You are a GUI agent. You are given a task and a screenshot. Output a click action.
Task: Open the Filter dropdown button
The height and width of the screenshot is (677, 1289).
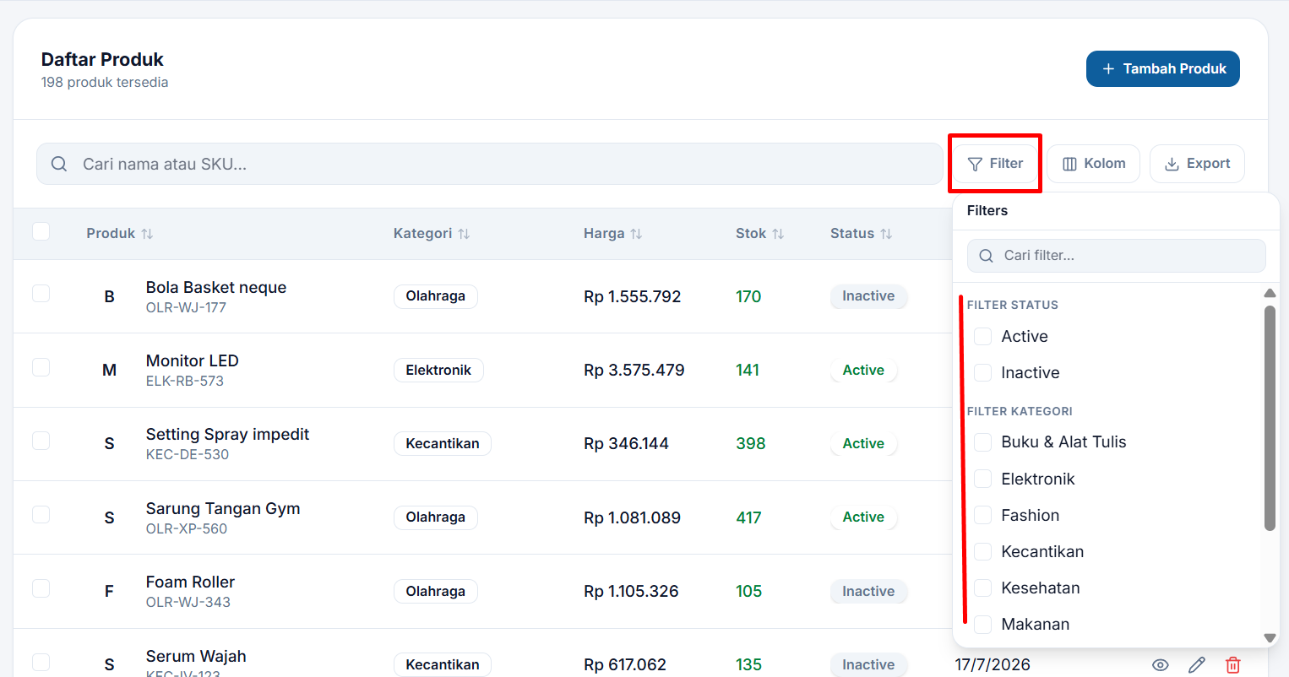coord(995,164)
